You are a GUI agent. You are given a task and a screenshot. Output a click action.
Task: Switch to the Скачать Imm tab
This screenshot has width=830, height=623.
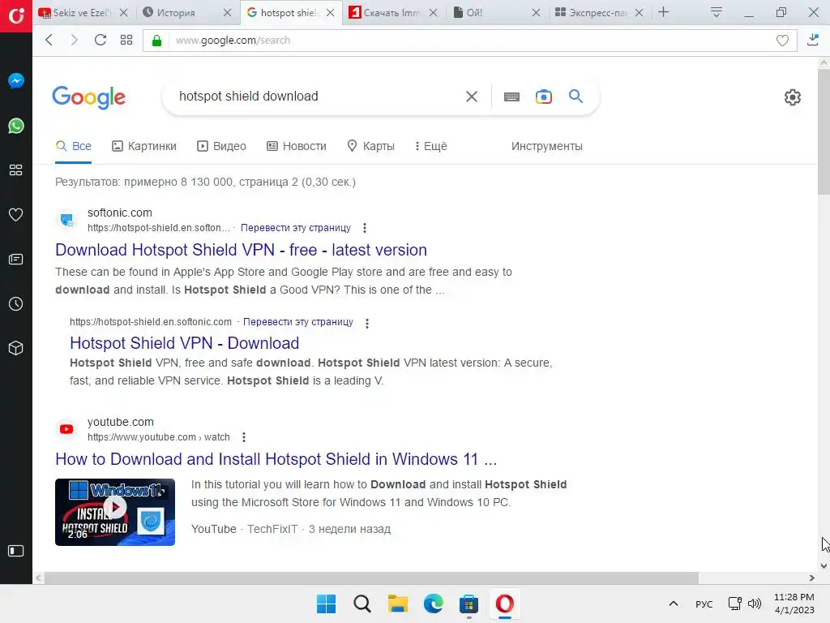(393, 12)
